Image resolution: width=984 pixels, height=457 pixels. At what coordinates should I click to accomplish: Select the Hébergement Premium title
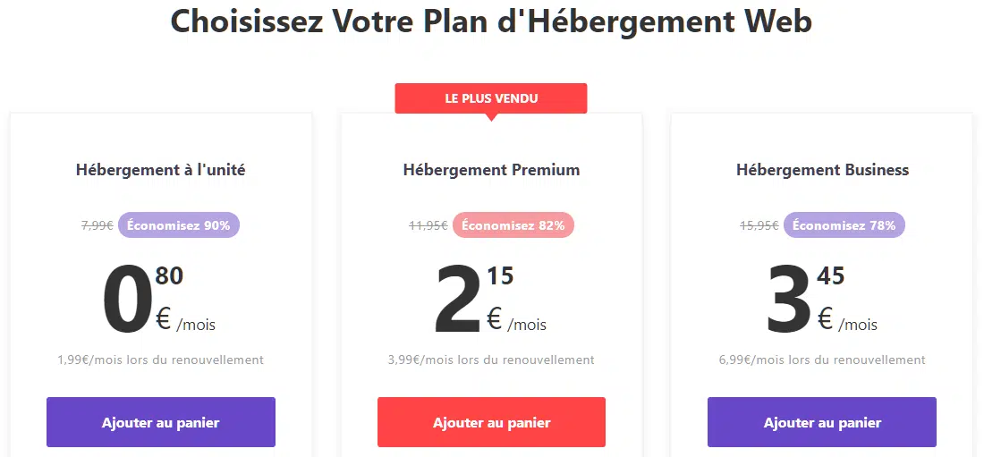click(x=491, y=170)
